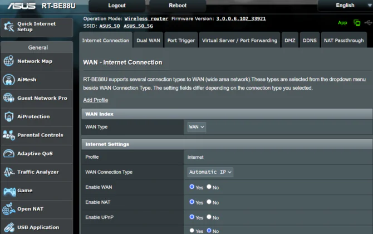
Task: Click the Game controller icon
Action: pyautogui.click(x=9, y=191)
